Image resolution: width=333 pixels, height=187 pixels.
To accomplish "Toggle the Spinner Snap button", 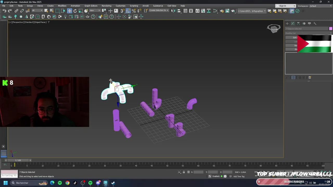I will (x=139, y=11).
